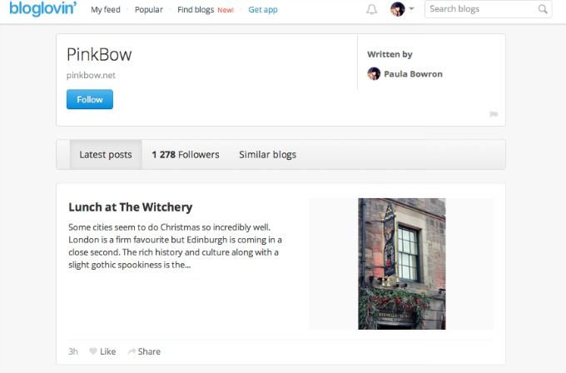This screenshot has width=566, height=373.
Task: Click the Share arrow icon
Action: click(x=132, y=351)
